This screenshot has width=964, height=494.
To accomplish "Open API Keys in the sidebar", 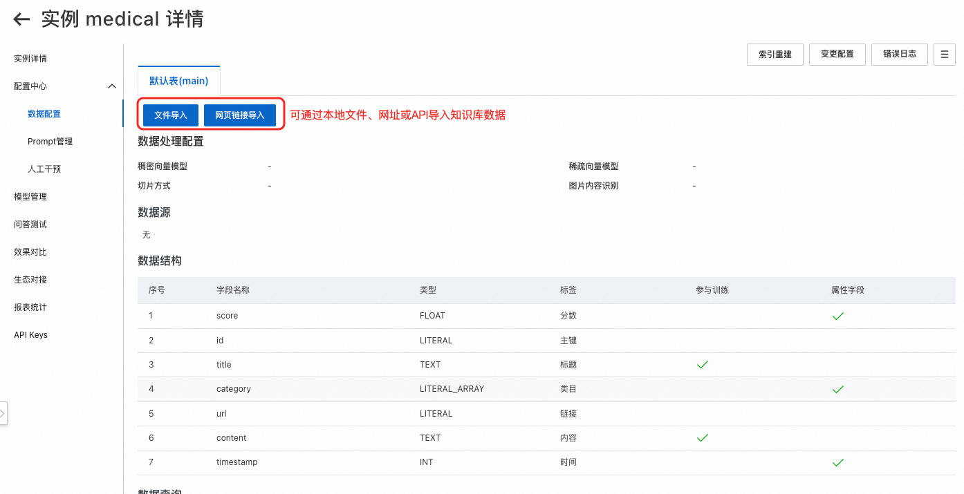I will pyautogui.click(x=30, y=335).
